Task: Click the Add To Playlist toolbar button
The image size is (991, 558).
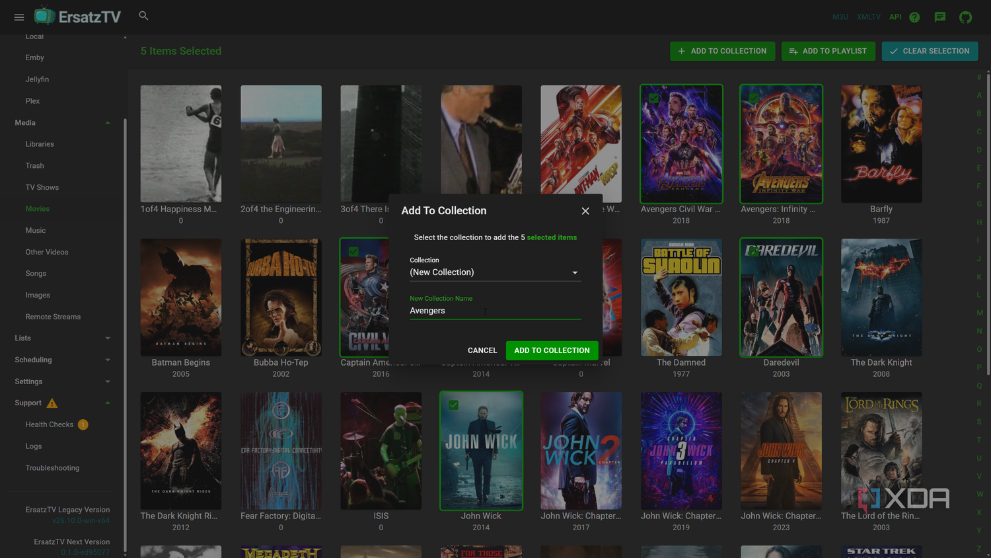Action: (x=828, y=51)
